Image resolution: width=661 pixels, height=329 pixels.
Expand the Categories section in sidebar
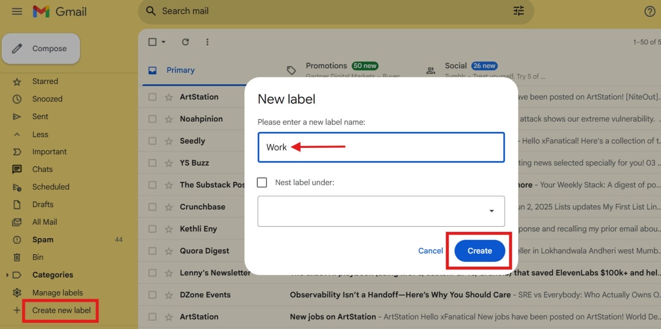coord(6,274)
